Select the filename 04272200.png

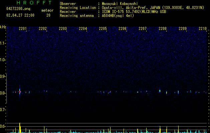point(18,9)
